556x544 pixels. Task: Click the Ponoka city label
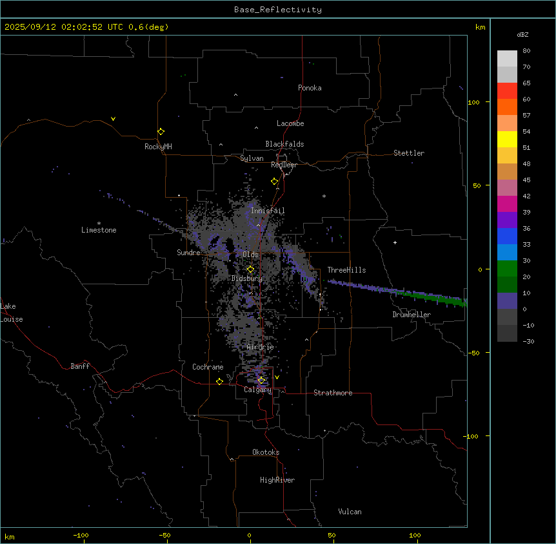tap(310, 88)
